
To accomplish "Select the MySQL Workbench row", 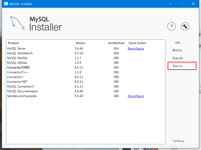I will tap(85, 53).
